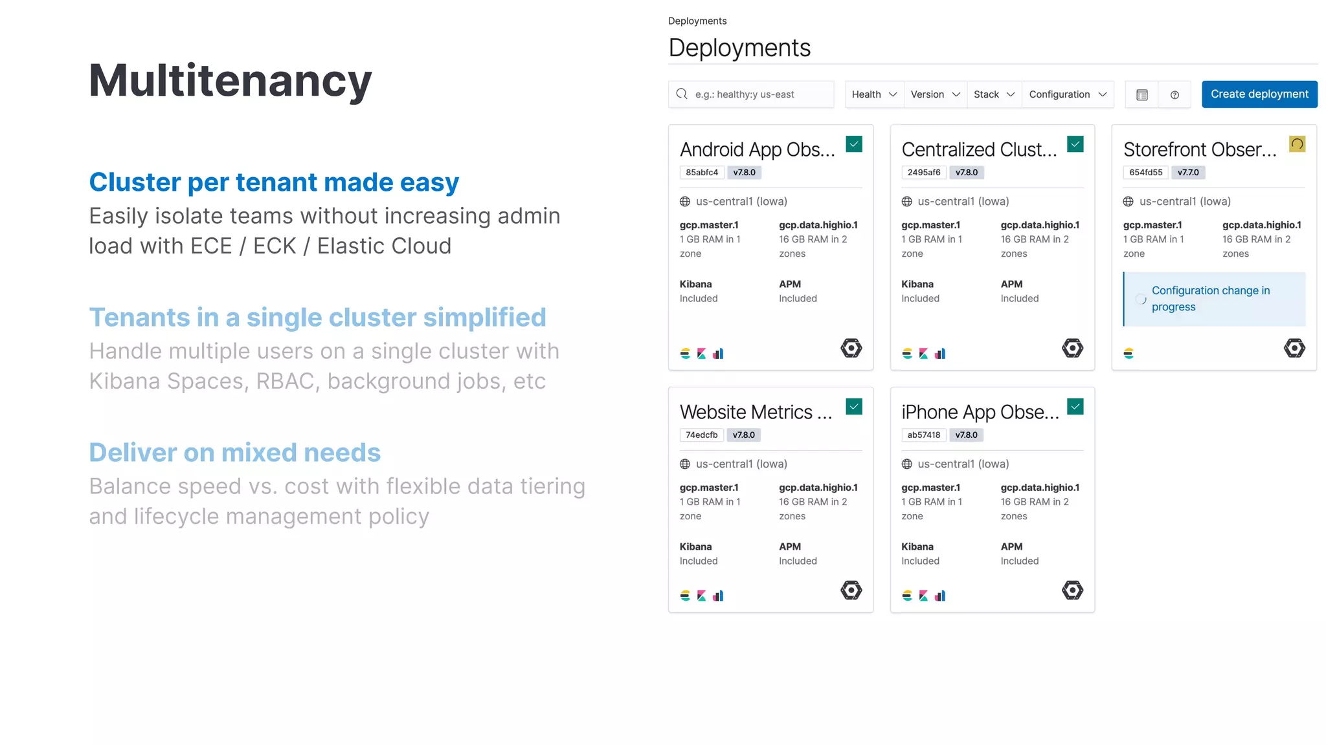The image size is (1326, 745).
Task: Click us-central1 (Iowa) on Centralized Clust card
Action: pos(963,202)
